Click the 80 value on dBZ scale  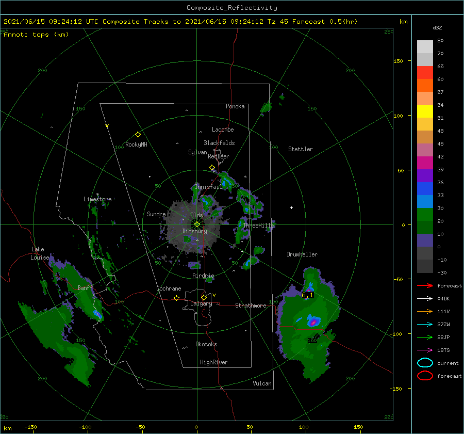tap(440, 41)
